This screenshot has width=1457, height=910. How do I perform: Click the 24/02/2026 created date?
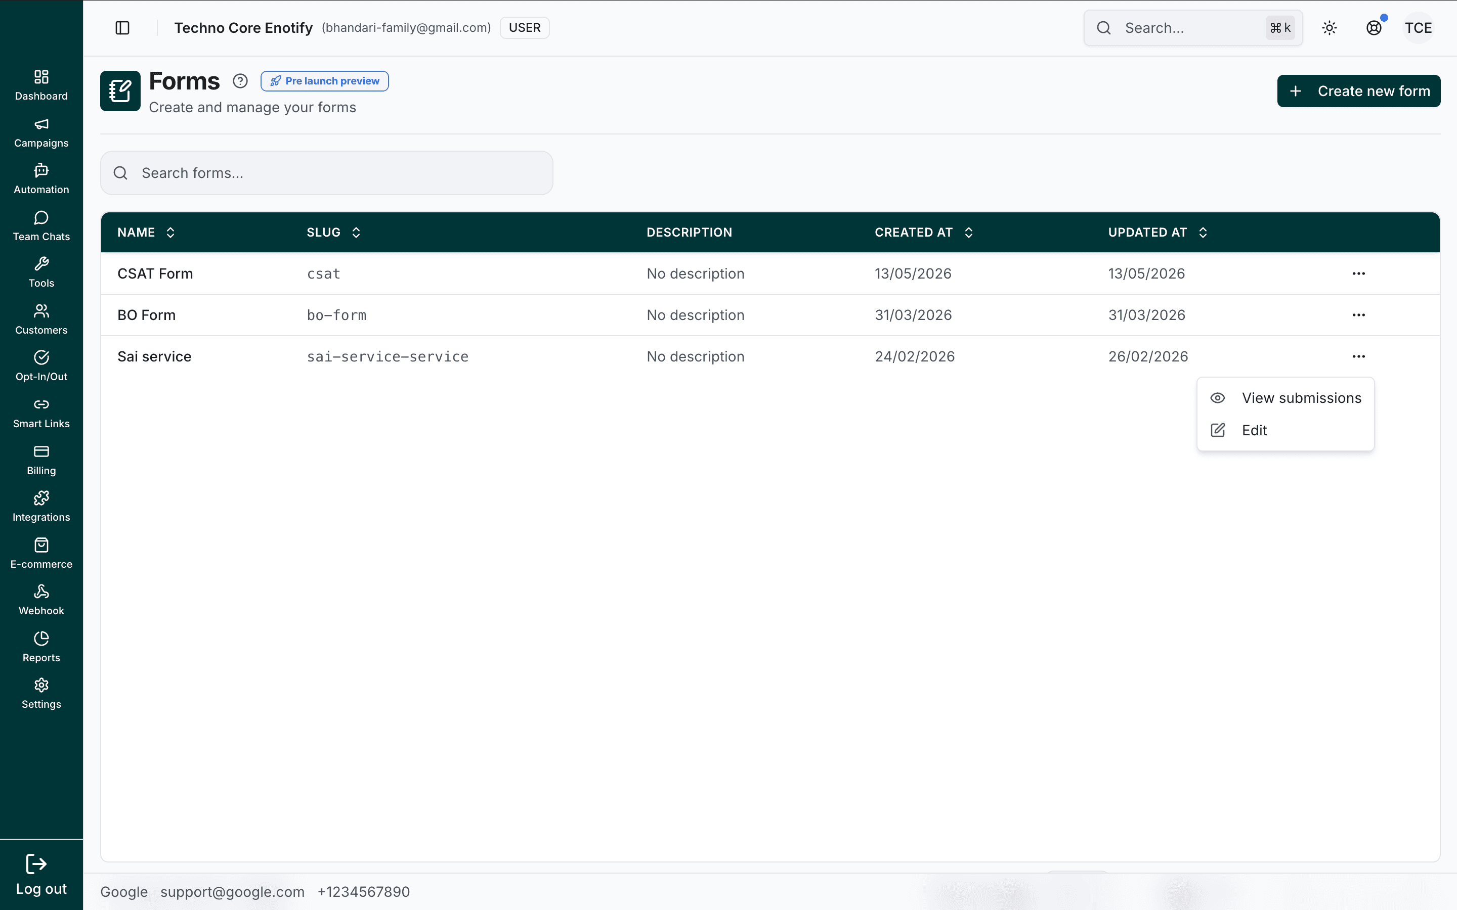915,356
